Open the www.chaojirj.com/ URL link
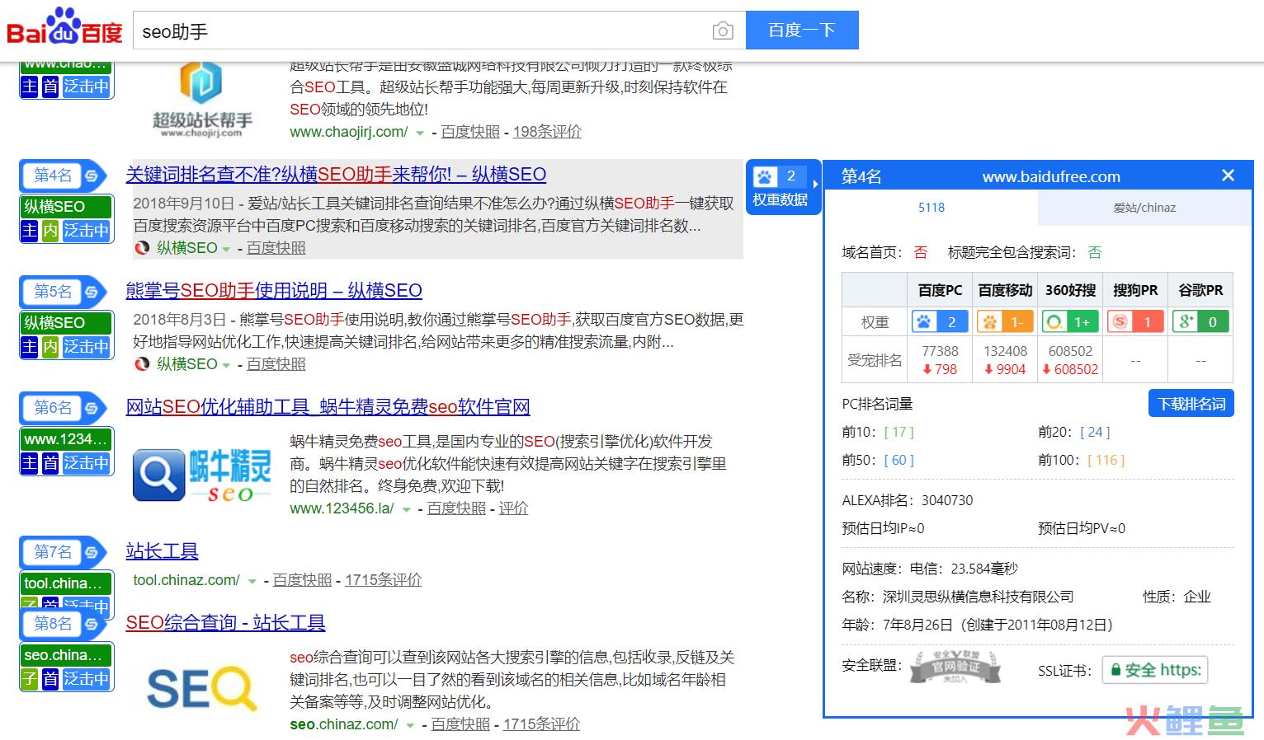This screenshot has width=1264, height=740. pos(348,132)
